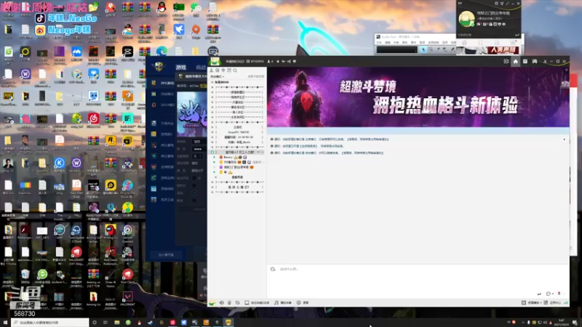Viewport: 582px width, 327px height.
Task: Click the send enter arrow in chat input
Action: [x=539, y=294]
